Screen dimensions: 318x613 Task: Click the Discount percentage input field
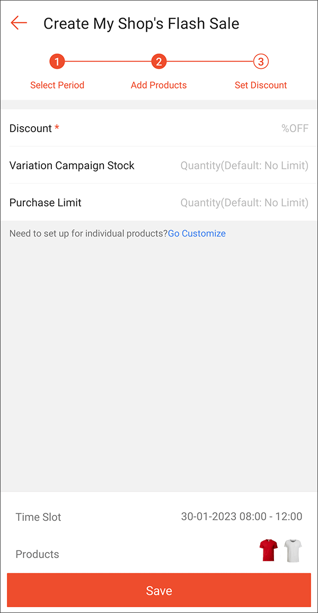click(x=238, y=128)
